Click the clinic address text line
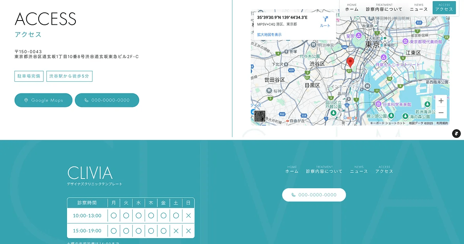Image resolution: width=464 pixels, height=244 pixels. click(x=77, y=57)
